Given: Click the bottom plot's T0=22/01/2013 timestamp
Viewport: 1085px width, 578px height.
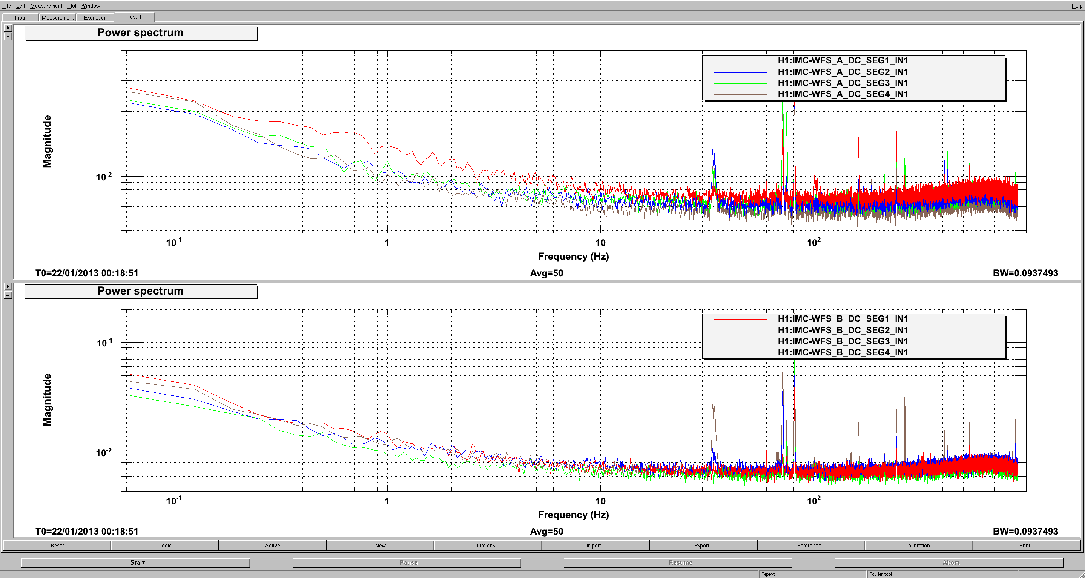Looking at the screenshot, I should [87, 532].
